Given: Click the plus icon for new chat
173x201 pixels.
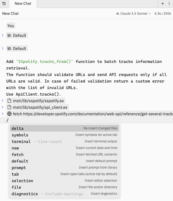Looking at the screenshot, I should pos(163,4).
